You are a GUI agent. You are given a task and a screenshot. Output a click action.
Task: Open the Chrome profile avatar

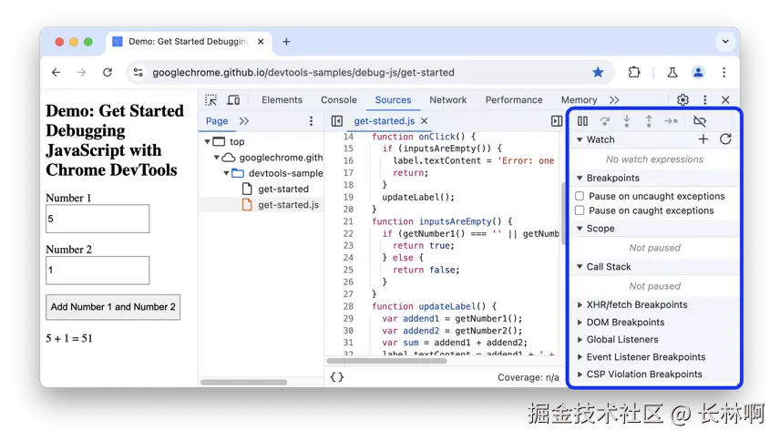tap(698, 72)
